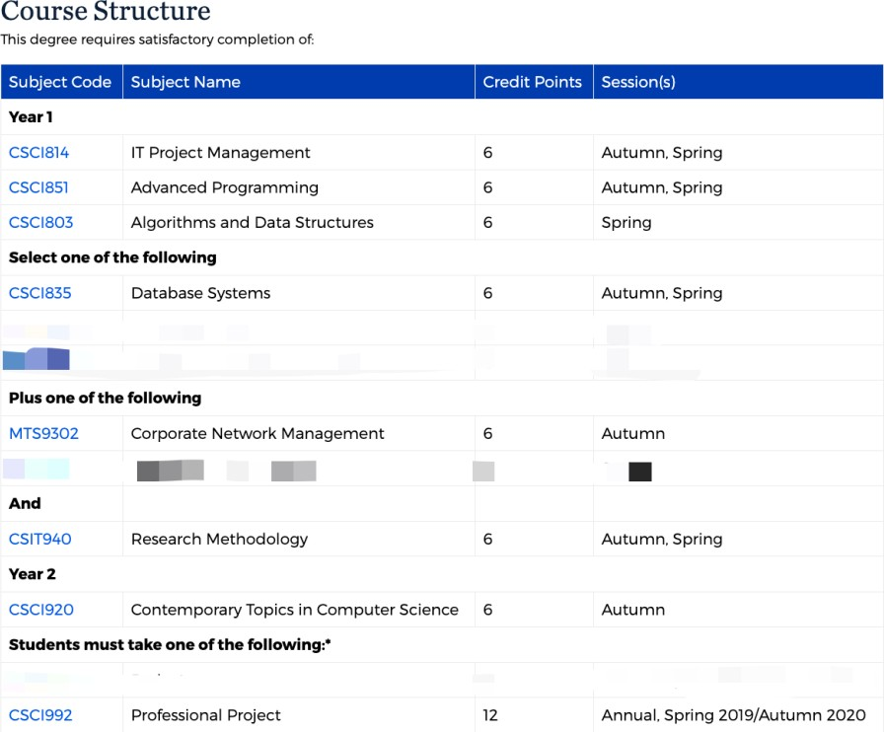Screen dimensions: 884x732
Task: Open the CSCI992 subject link
Action: tap(40, 714)
